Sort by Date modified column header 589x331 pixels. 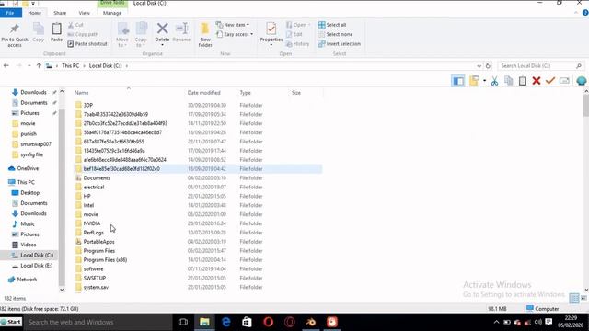[204, 93]
